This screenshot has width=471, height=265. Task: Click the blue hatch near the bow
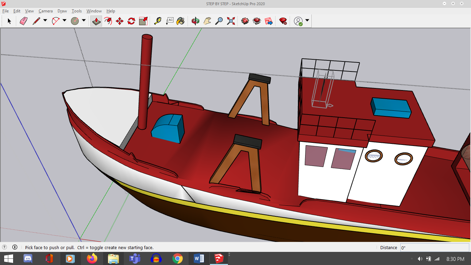[x=168, y=128]
